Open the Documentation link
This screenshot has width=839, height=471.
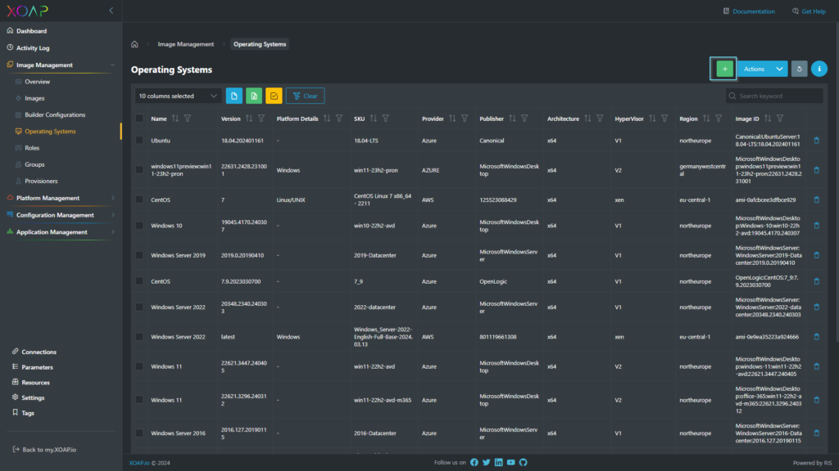tap(754, 11)
